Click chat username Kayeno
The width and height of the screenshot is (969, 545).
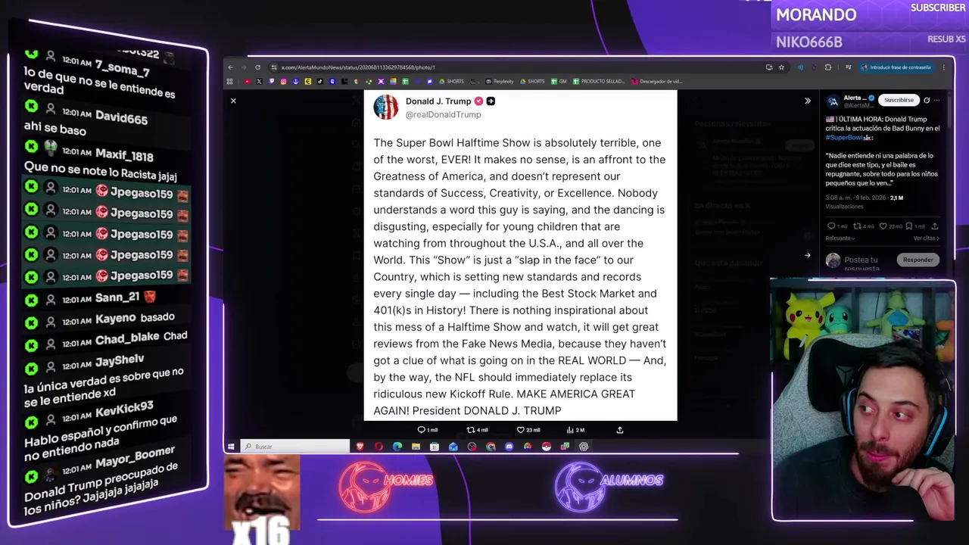pyautogui.click(x=115, y=319)
